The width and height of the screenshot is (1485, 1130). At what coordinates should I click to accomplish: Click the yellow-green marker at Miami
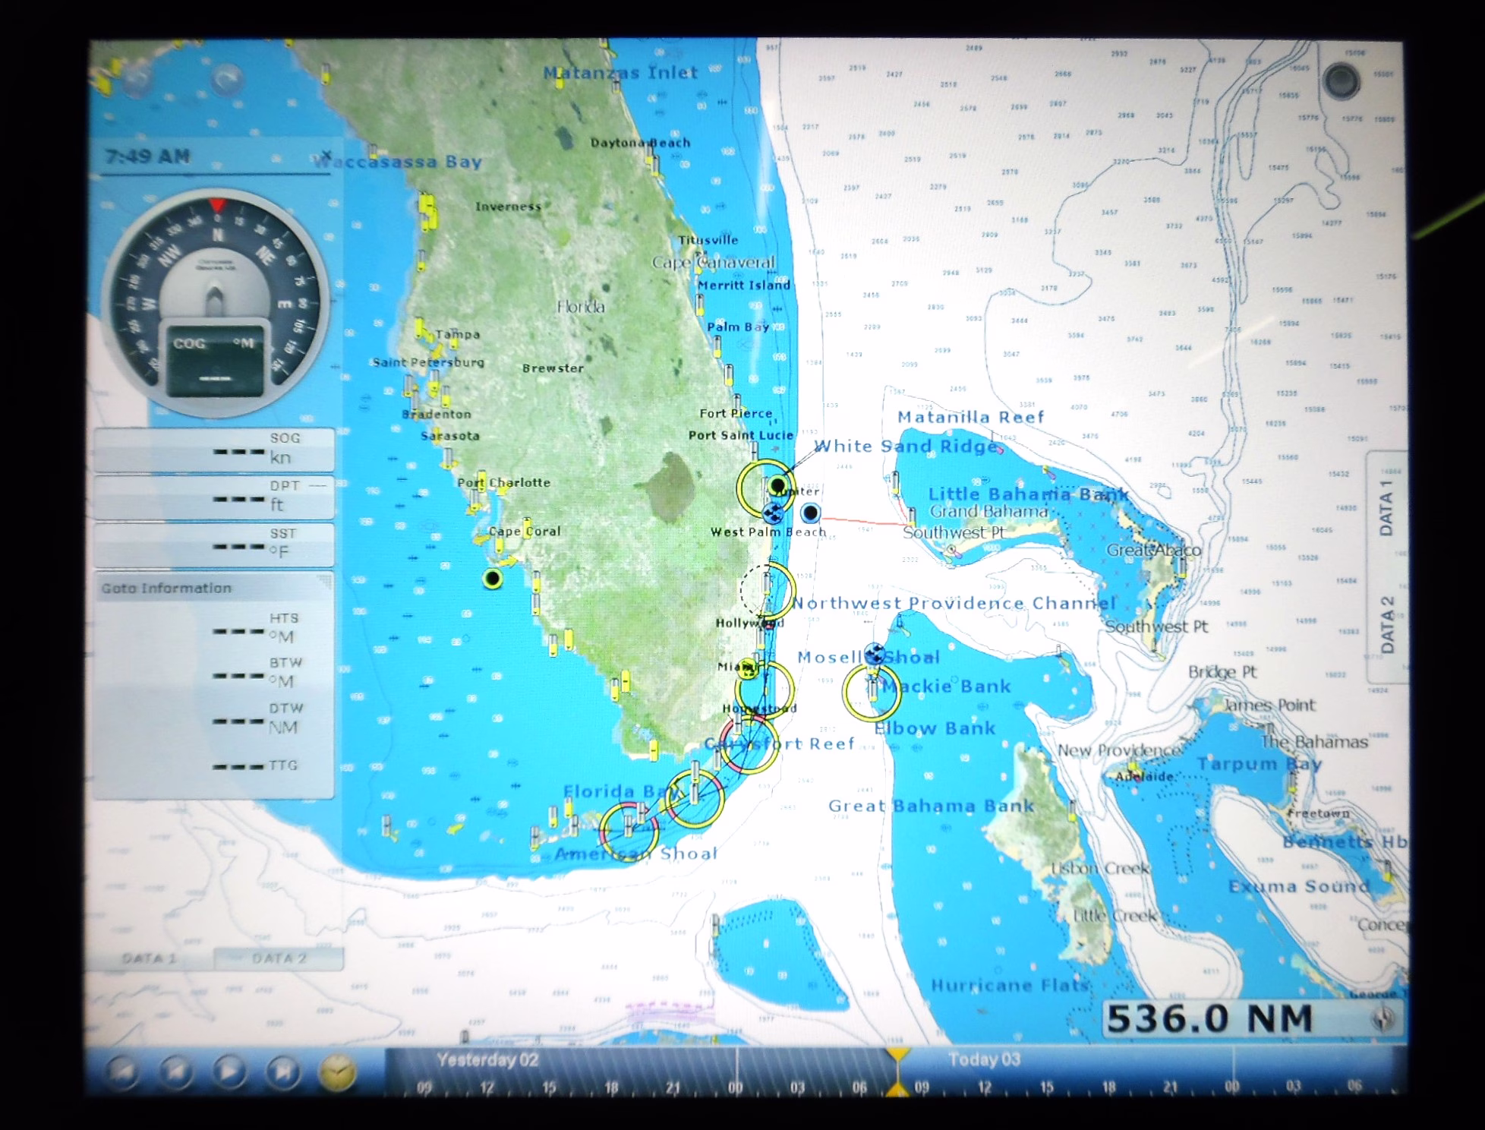tap(749, 668)
